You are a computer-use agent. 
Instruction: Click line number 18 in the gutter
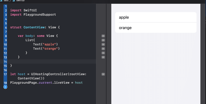5,83
